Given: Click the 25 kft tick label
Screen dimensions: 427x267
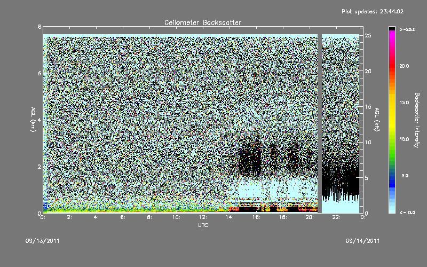Looking at the screenshot, I should (x=368, y=36).
